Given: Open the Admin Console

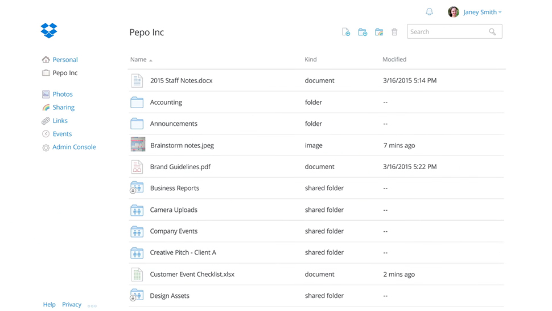Looking at the screenshot, I should coord(74,147).
